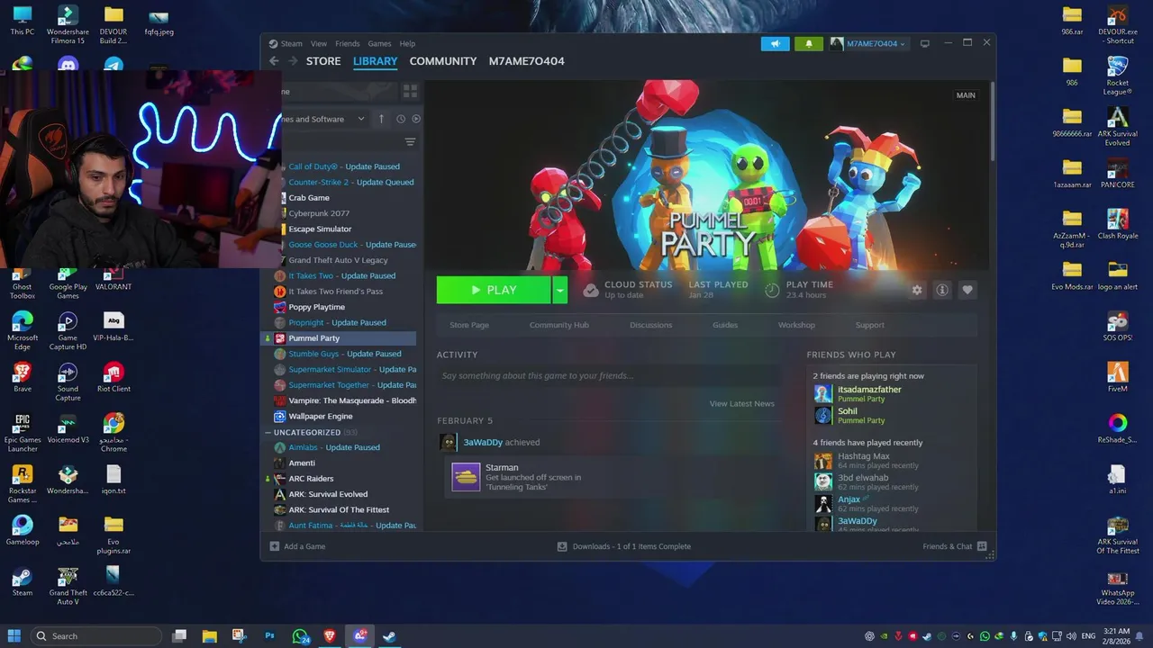Image resolution: width=1153 pixels, height=648 pixels.
Task: Click itsadamazfather friend avatar
Action: coord(823,393)
